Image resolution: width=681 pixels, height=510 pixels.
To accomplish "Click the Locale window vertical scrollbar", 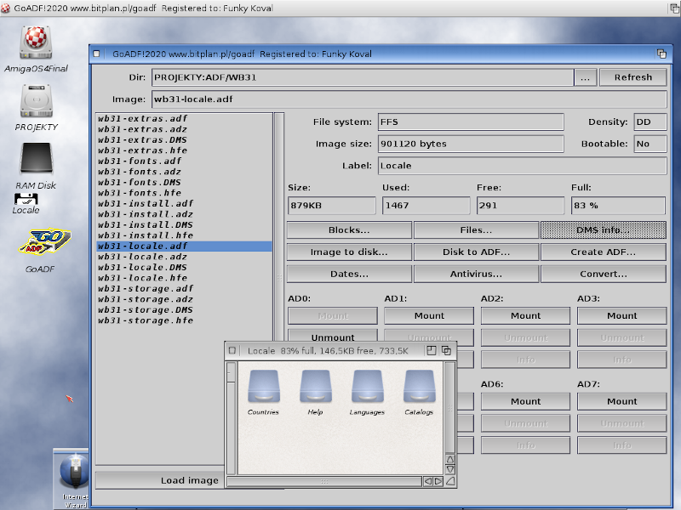I will tap(450, 408).
